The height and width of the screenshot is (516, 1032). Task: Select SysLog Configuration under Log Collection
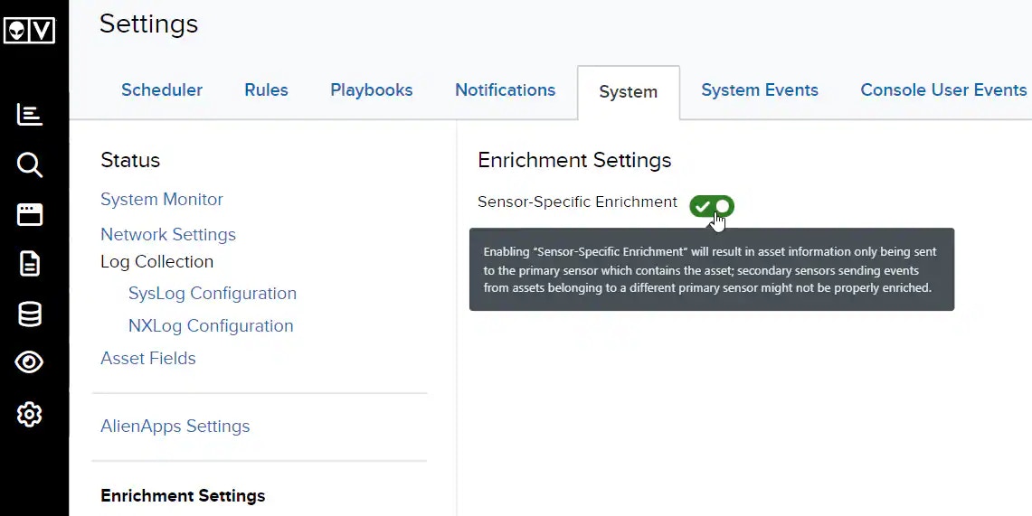(x=213, y=294)
